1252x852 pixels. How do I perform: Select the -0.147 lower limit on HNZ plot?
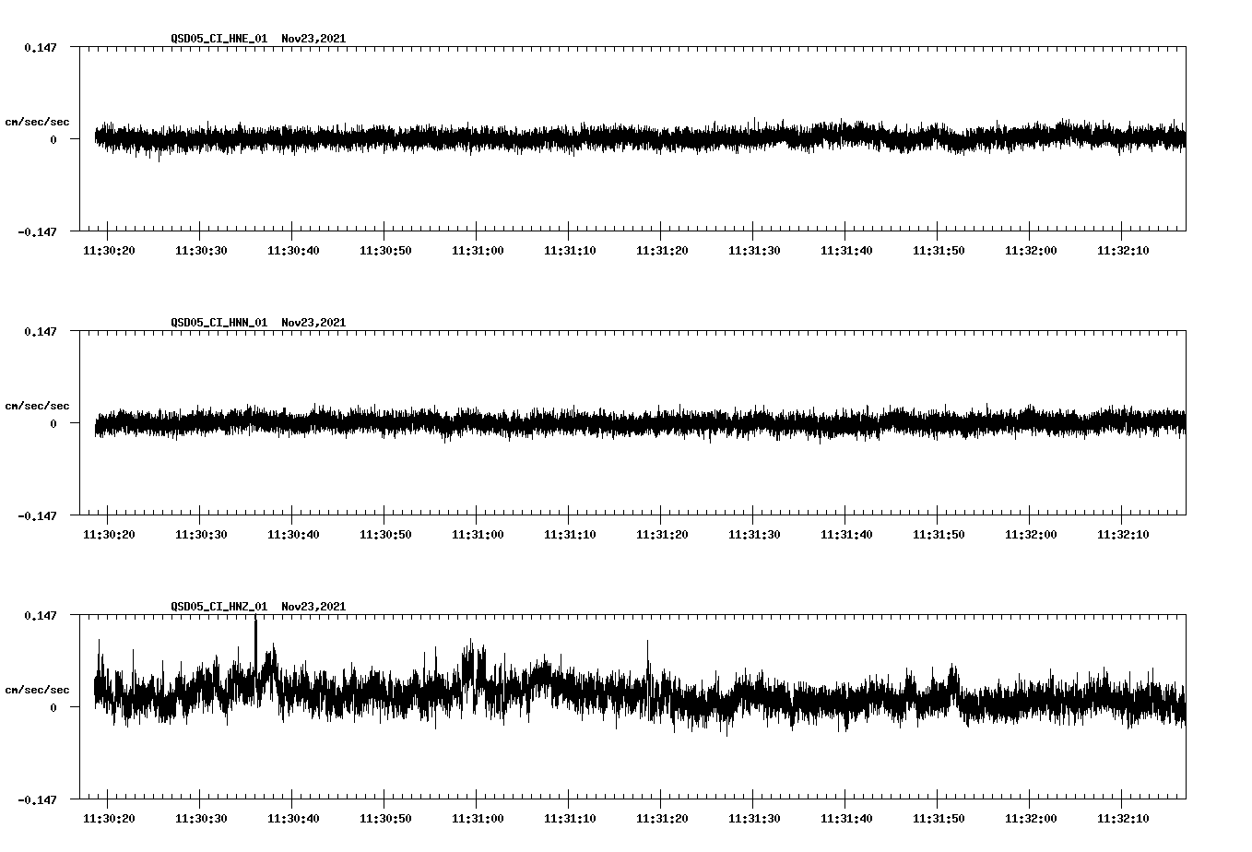pos(37,799)
